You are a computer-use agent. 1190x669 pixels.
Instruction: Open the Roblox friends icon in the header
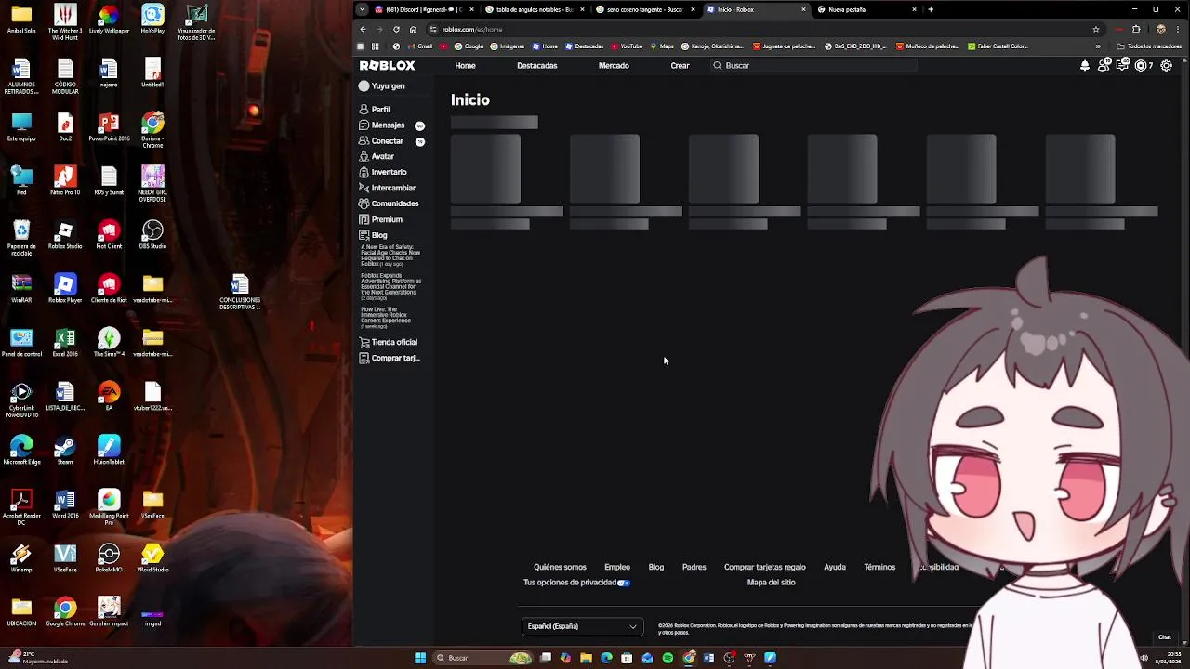point(1104,66)
